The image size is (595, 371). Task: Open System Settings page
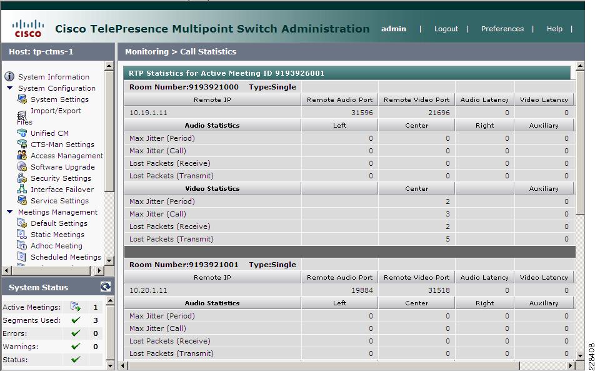click(59, 99)
